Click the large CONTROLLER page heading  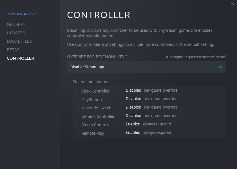tap(99, 15)
